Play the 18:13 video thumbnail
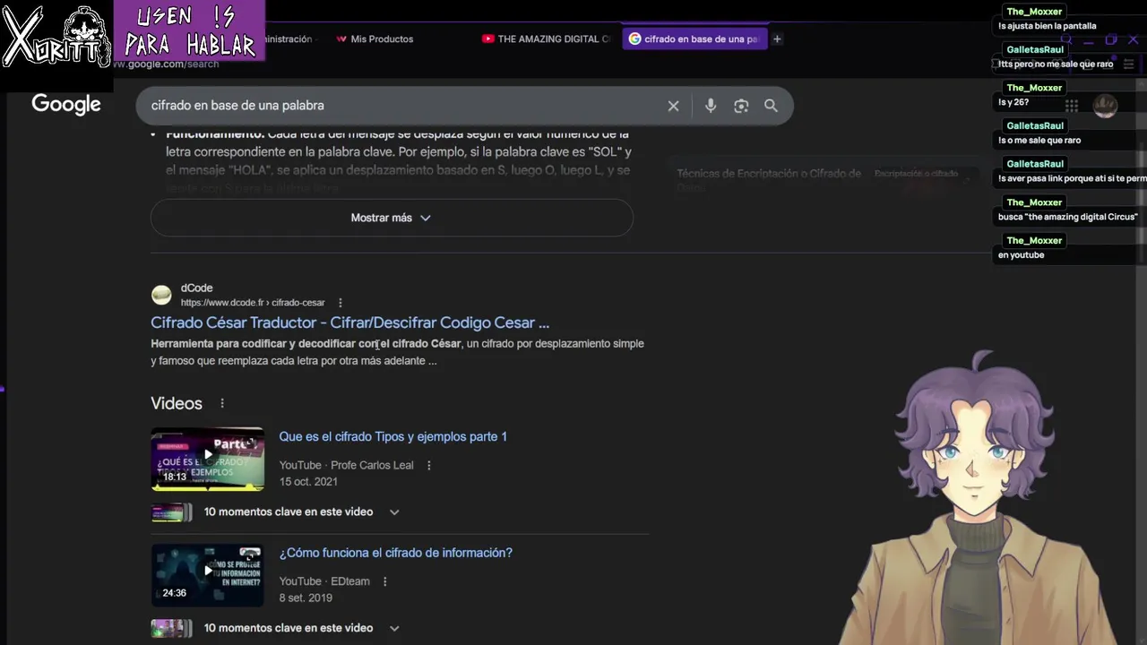 click(x=207, y=459)
